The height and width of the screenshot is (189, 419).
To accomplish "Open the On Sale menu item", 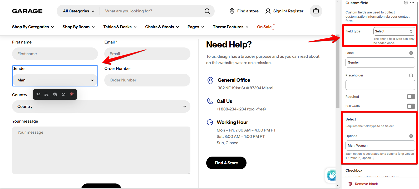I will (264, 27).
